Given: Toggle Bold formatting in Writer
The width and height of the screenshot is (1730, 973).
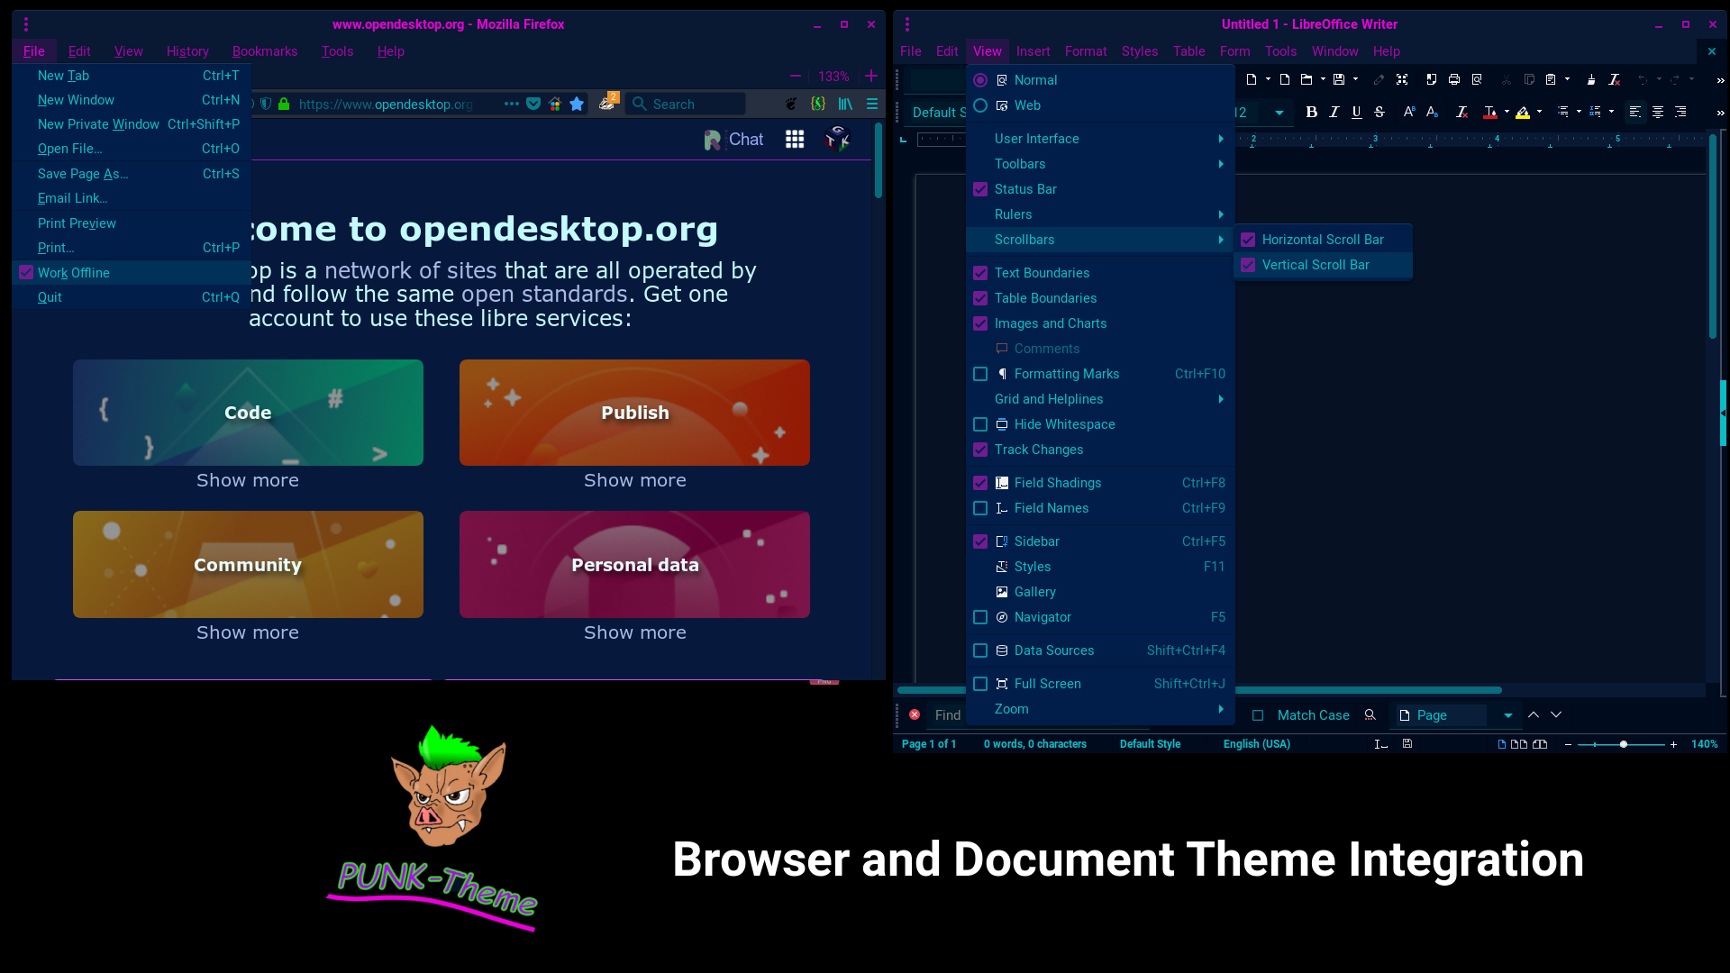Looking at the screenshot, I should click(1312, 112).
